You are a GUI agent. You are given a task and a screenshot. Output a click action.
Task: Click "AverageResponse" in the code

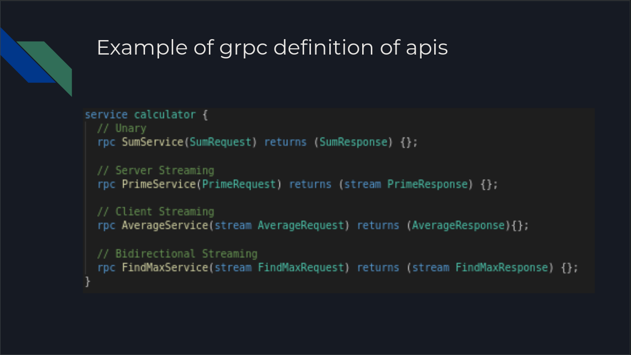click(458, 226)
